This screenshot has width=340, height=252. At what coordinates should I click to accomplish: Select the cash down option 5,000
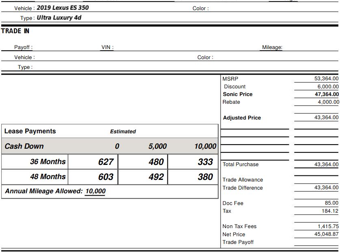click(x=158, y=146)
